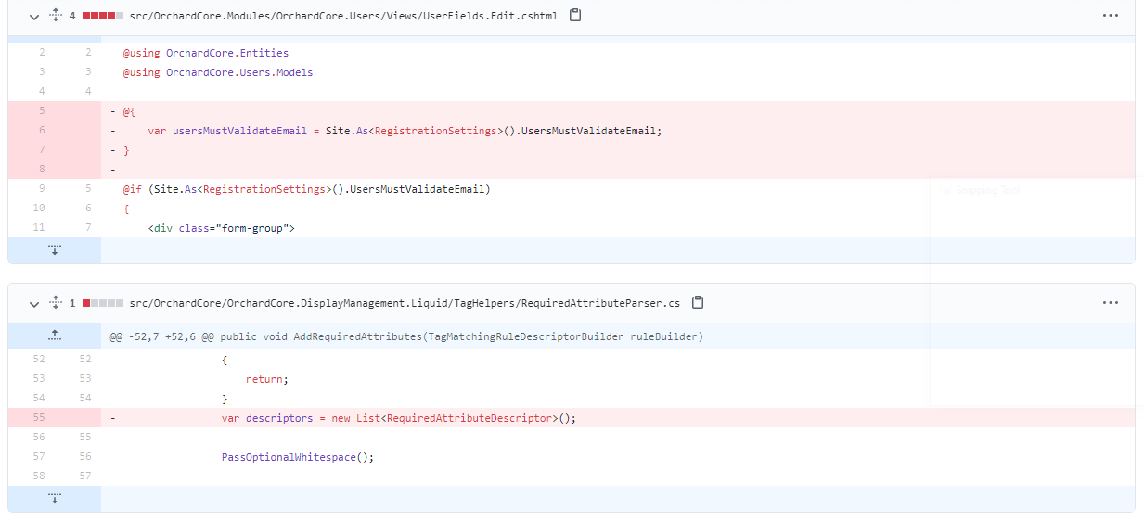1144x520 pixels.
Task: Click the '<div class="form-group">' line
Action: pyautogui.click(x=221, y=228)
